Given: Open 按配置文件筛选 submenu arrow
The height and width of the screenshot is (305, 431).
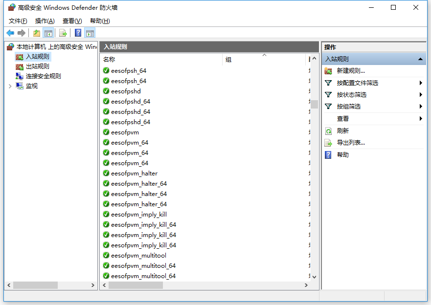Looking at the screenshot, I should (421, 83).
